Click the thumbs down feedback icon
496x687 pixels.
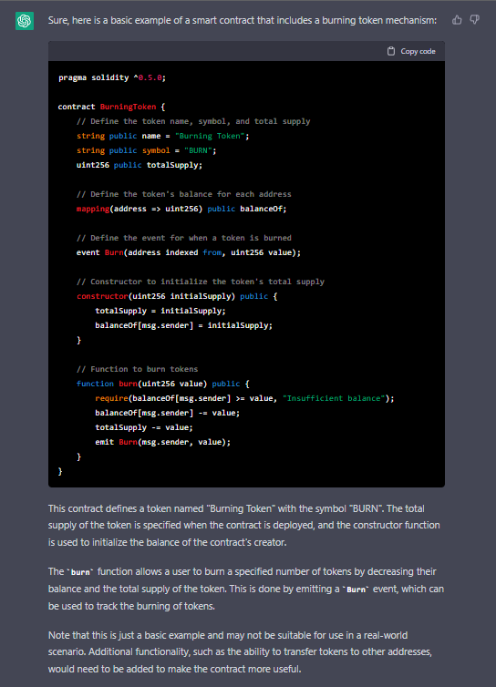tap(474, 20)
